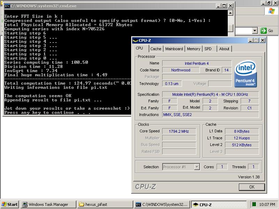Switch to cmd.exe taskbar button

(162, 204)
